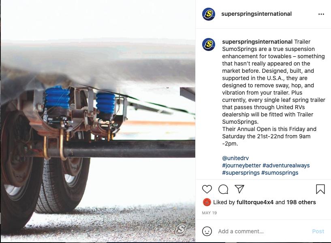Click superspringsinternational avatar in header

[209, 14]
